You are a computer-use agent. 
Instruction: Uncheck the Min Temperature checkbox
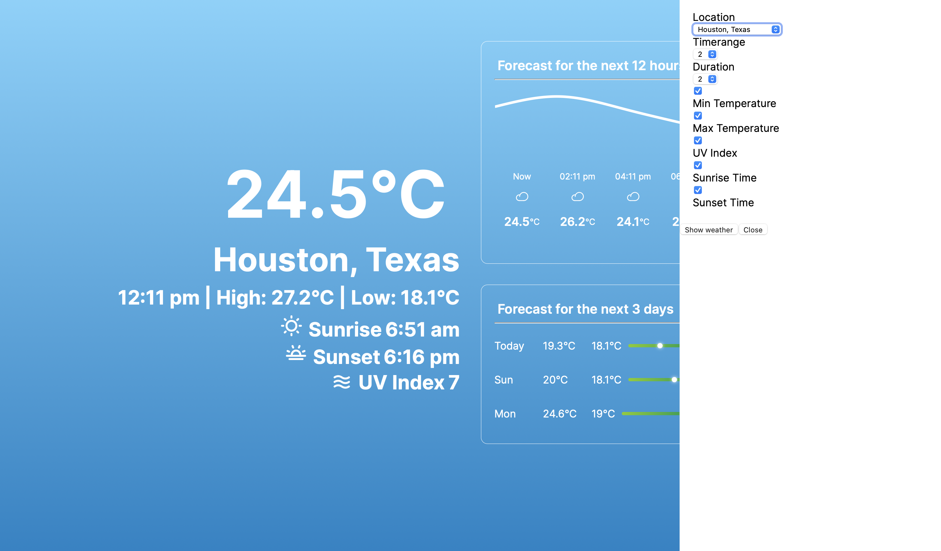(x=698, y=91)
